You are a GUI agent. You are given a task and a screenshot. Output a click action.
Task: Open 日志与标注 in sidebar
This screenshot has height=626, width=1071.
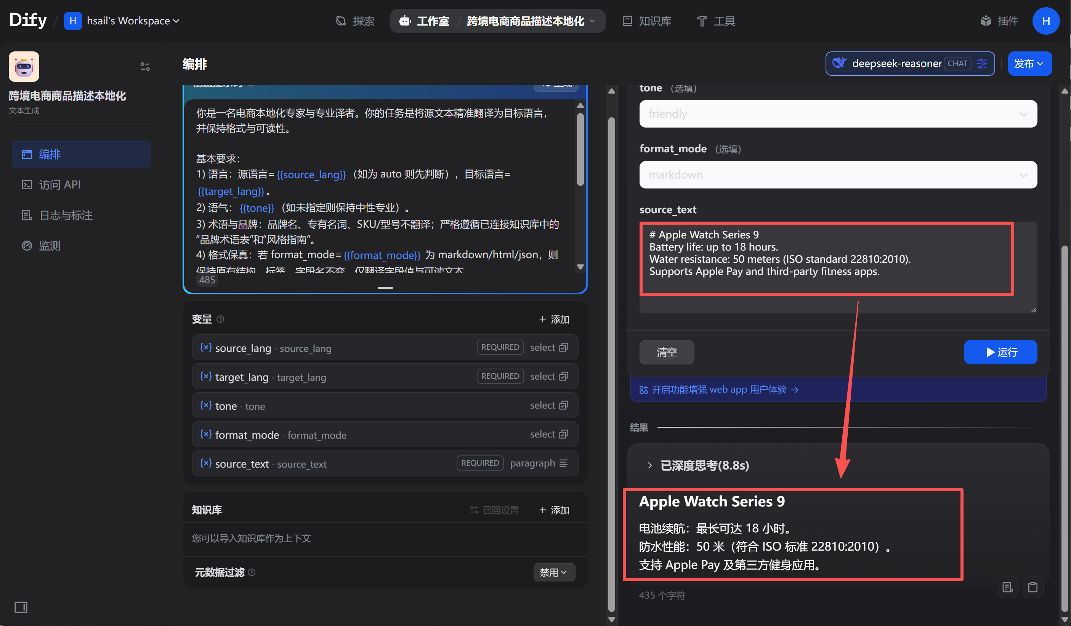coord(81,215)
